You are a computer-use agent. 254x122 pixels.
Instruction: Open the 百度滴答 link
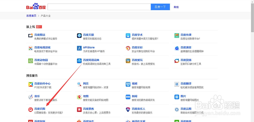[x=186, y=48]
